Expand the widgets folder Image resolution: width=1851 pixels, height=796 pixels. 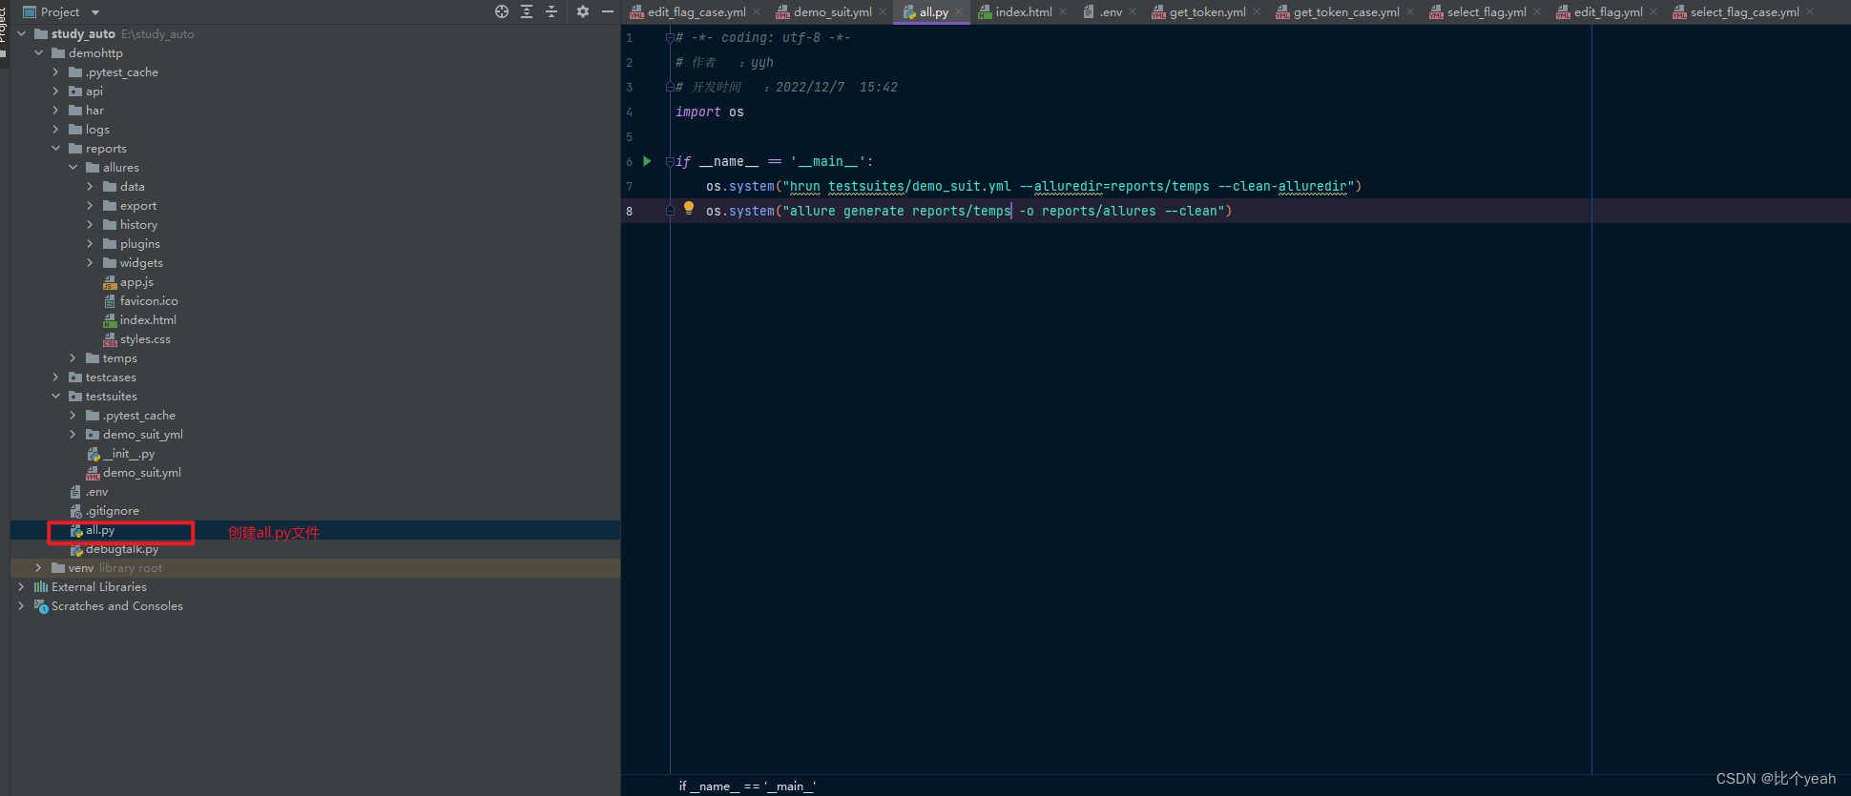(91, 262)
